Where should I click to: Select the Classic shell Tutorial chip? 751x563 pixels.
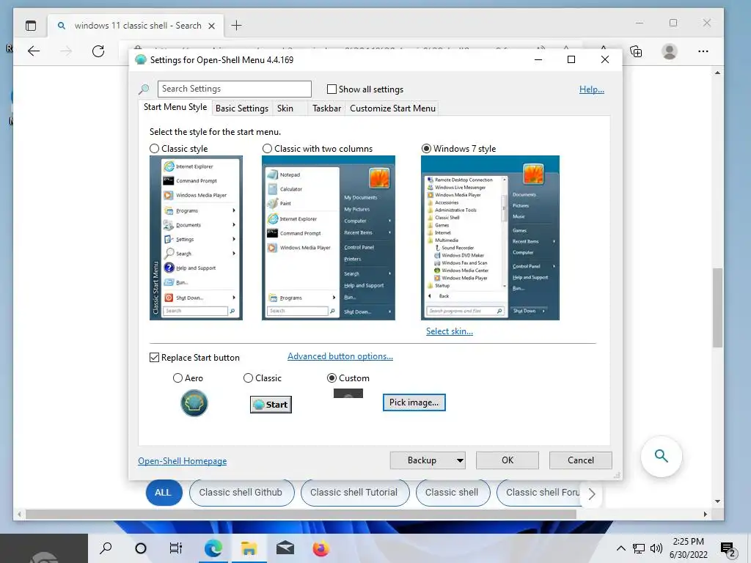tap(354, 492)
